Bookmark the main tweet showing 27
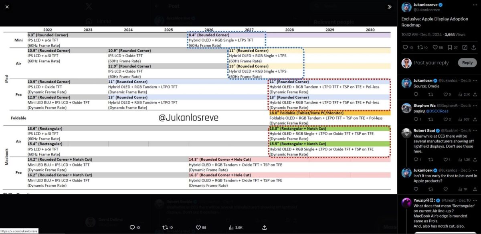Image resolution: width=481 pixels, height=234 pixels. (450, 48)
